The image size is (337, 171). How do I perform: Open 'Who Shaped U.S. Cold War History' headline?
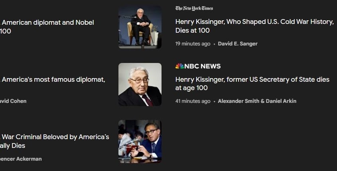point(254,26)
